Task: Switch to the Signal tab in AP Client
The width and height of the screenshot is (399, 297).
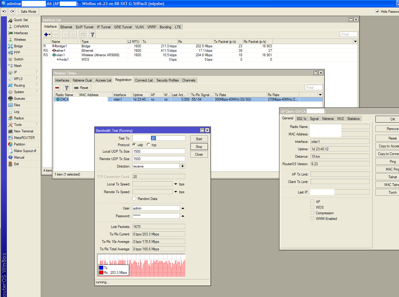Action: click(314, 118)
